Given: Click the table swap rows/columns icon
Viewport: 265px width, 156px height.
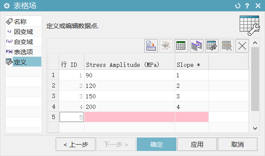Looking at the screenshot, I should (212, 46).
